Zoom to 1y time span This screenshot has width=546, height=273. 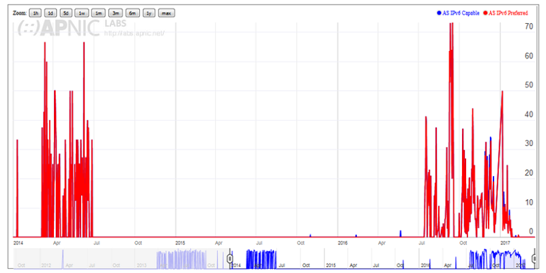pos(147,13)
